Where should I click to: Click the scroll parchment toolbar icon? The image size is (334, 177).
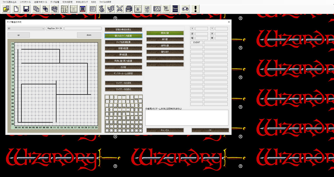166,9
